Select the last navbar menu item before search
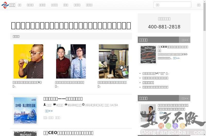Screen dimensions: 206x136 (89, 5)
